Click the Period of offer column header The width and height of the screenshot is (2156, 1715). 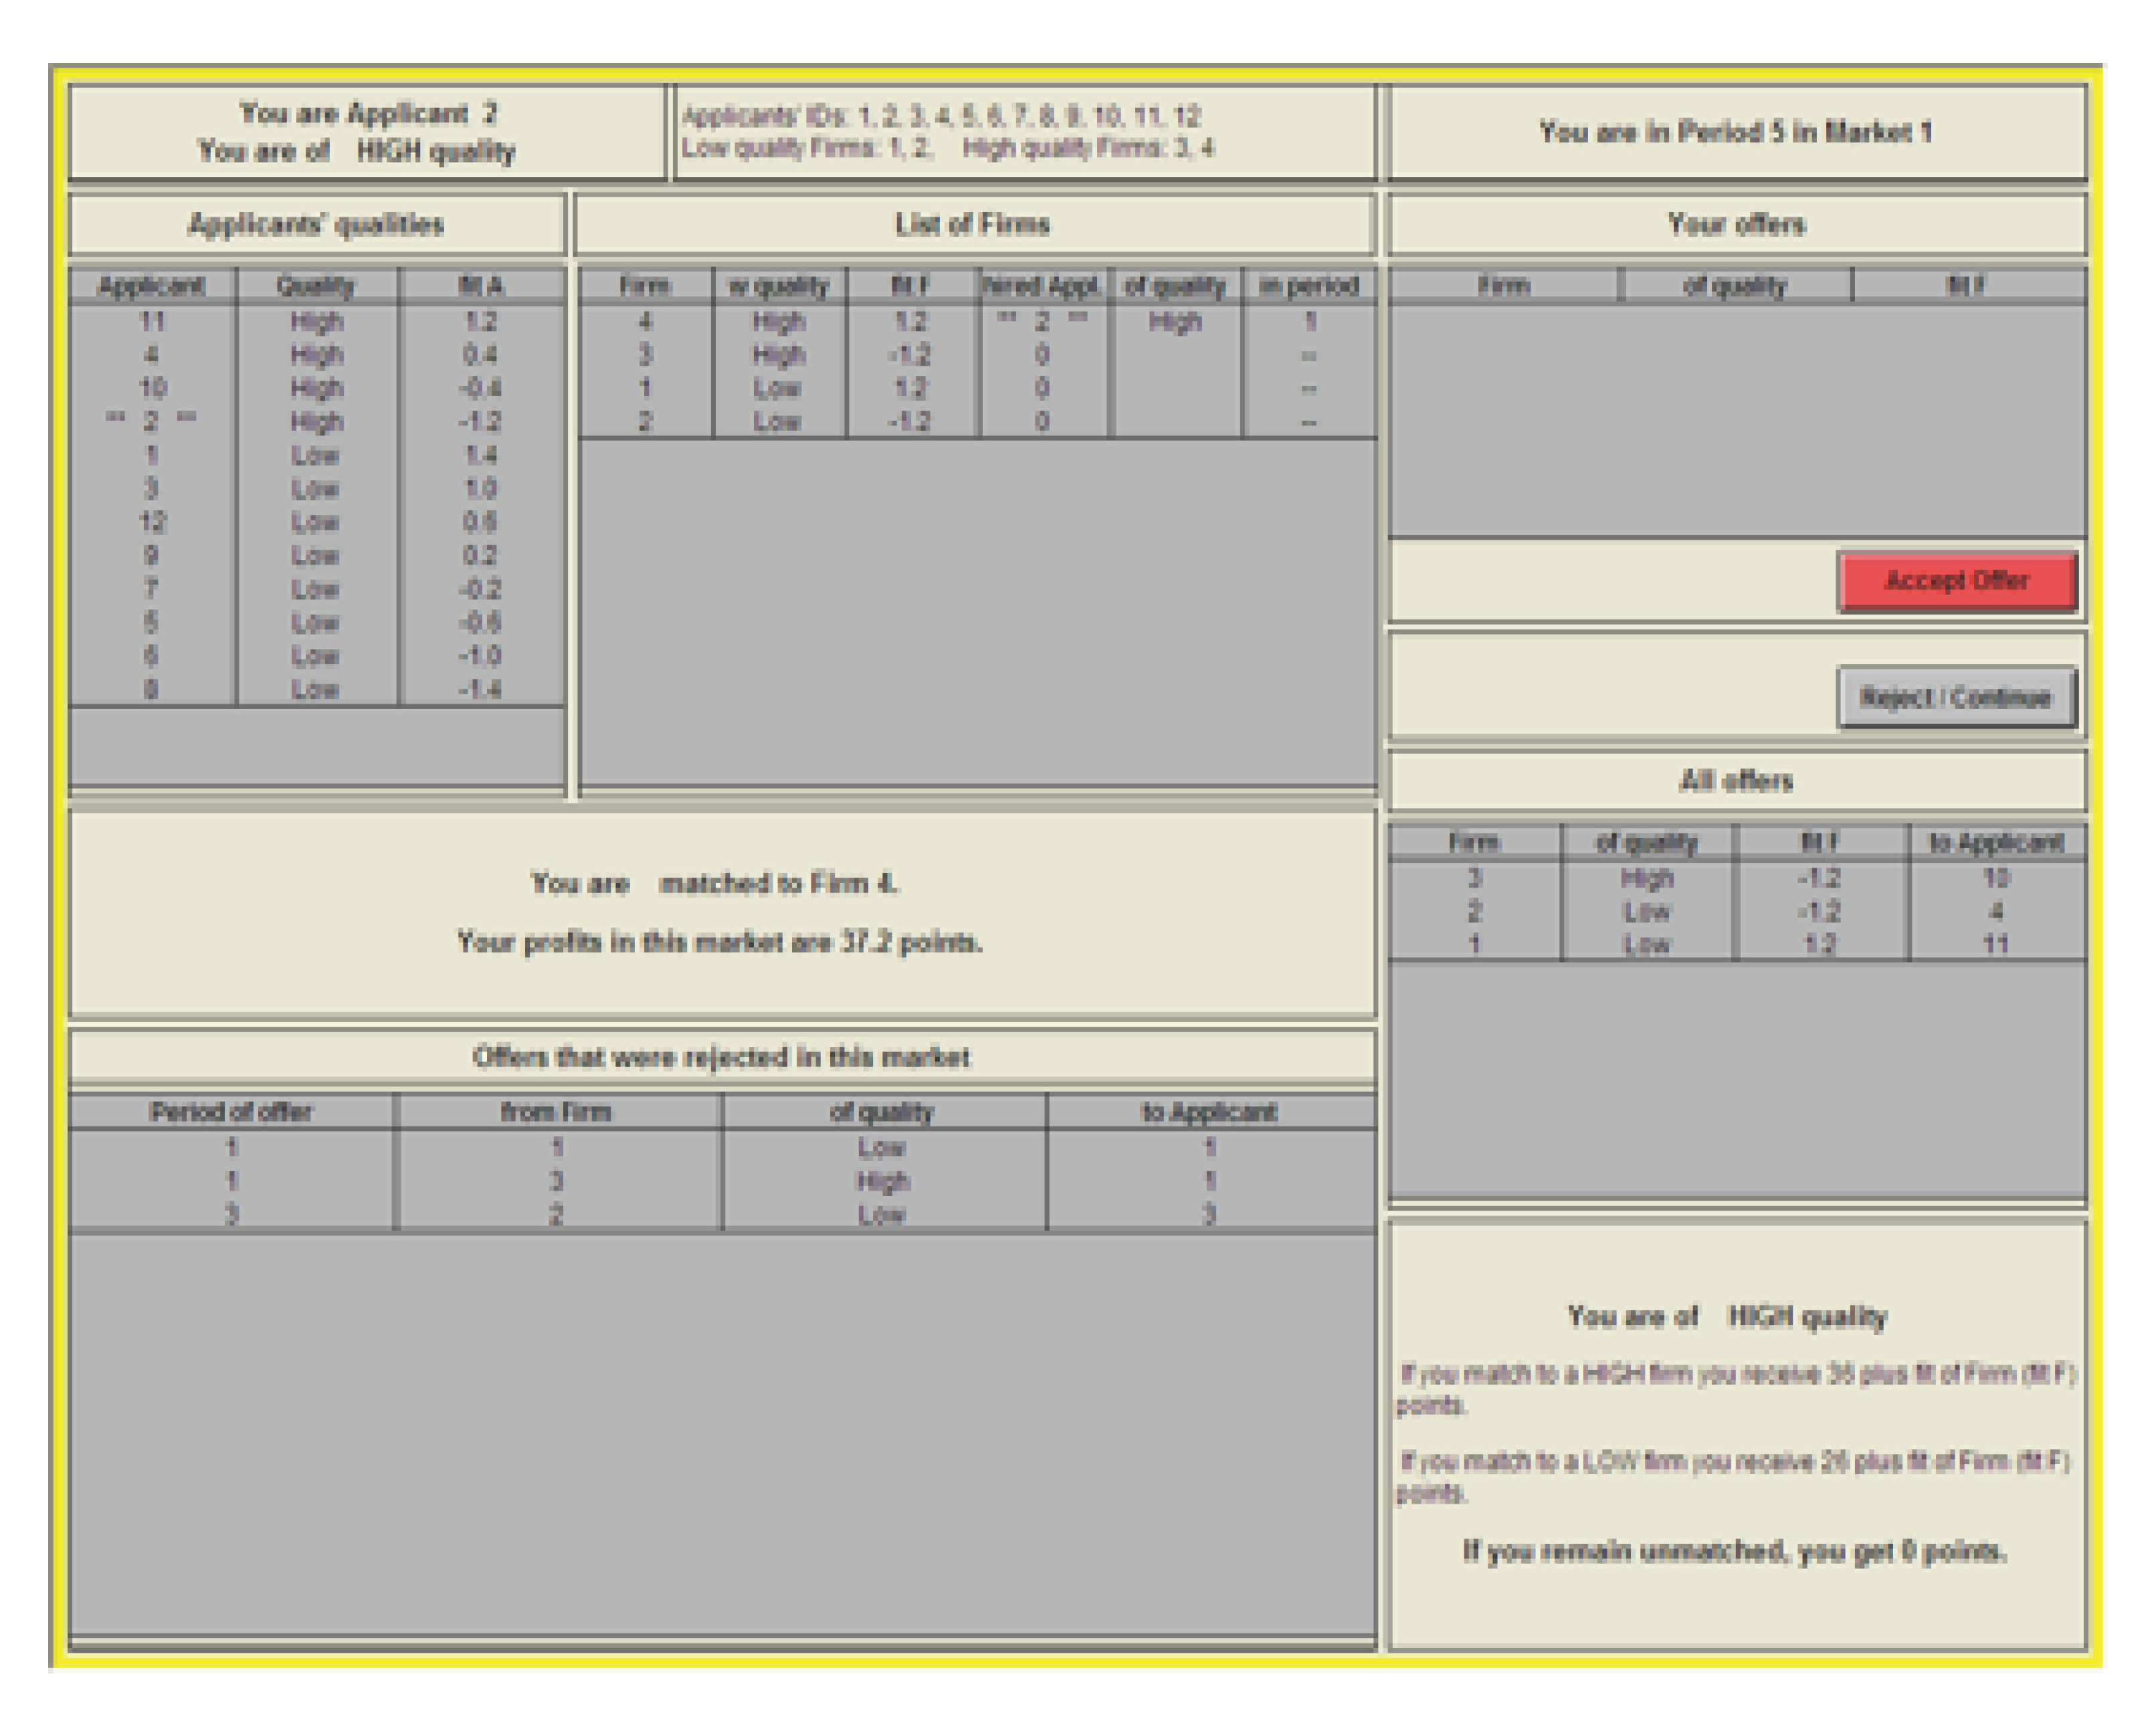click(x=231, y=1111)
